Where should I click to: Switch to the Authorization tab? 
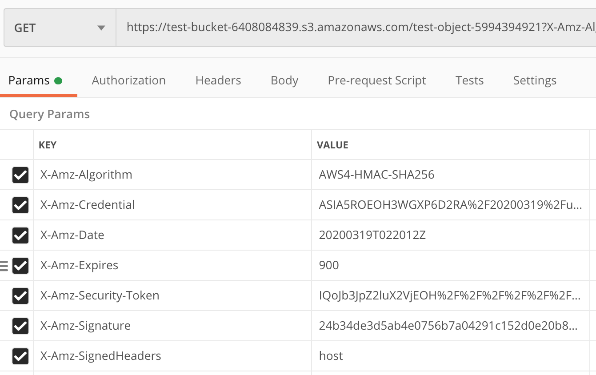coord(128,80)
